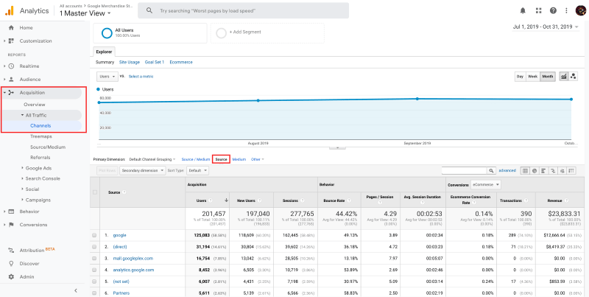The width and height of the screenshot is (589, 297).
Task: Select performance bar view icon
Action: pos(543,171)
